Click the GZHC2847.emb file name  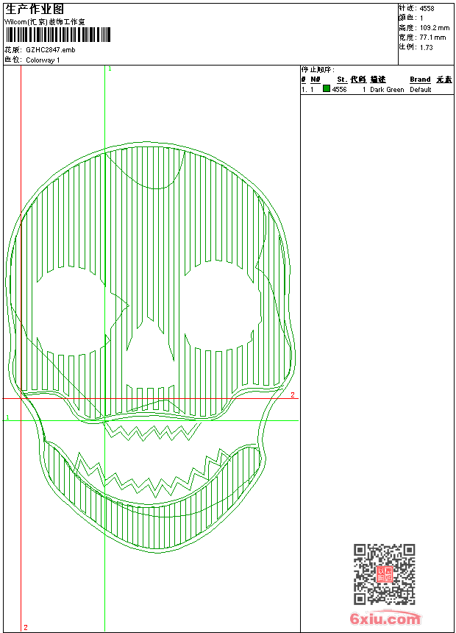(50, 49)
